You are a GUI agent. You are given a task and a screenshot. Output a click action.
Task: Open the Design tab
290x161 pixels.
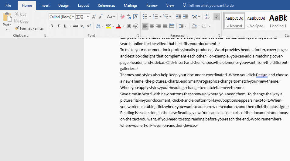point(64,5)
